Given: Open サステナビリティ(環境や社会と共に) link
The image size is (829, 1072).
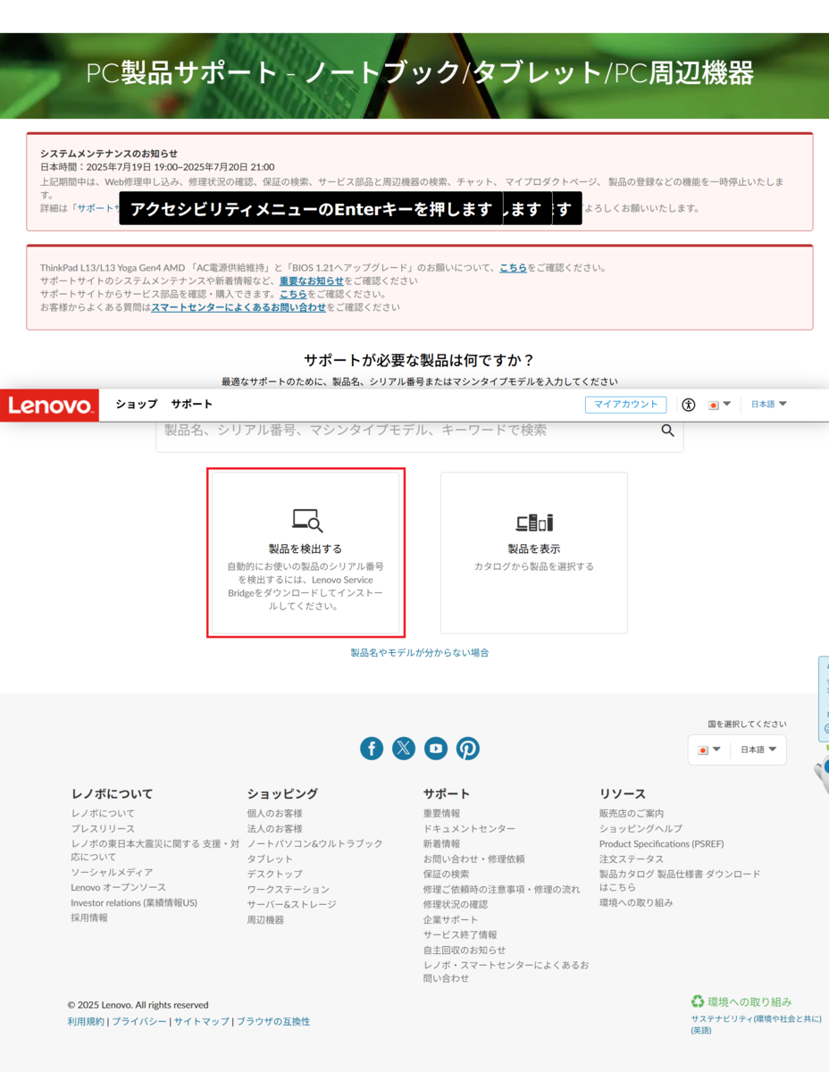Looking at the screenshot, I should coord(756,1025).
